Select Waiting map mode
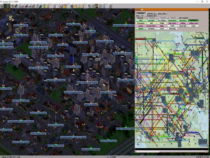This screenshot has width=210, height=158. pos(183,23)
